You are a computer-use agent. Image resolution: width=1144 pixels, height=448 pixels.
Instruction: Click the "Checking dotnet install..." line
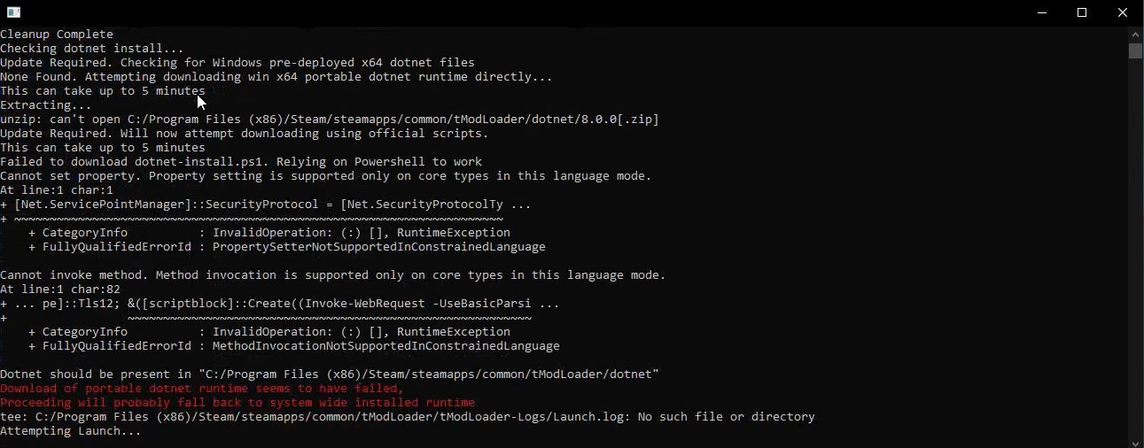click(x=92, y=49)
